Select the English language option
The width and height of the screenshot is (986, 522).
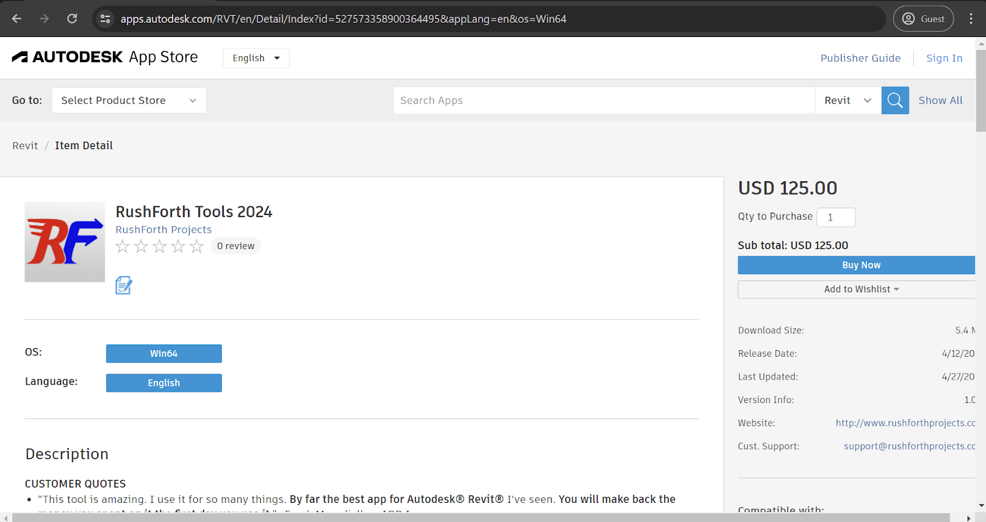pyautogui.click(x=163, y=383)
